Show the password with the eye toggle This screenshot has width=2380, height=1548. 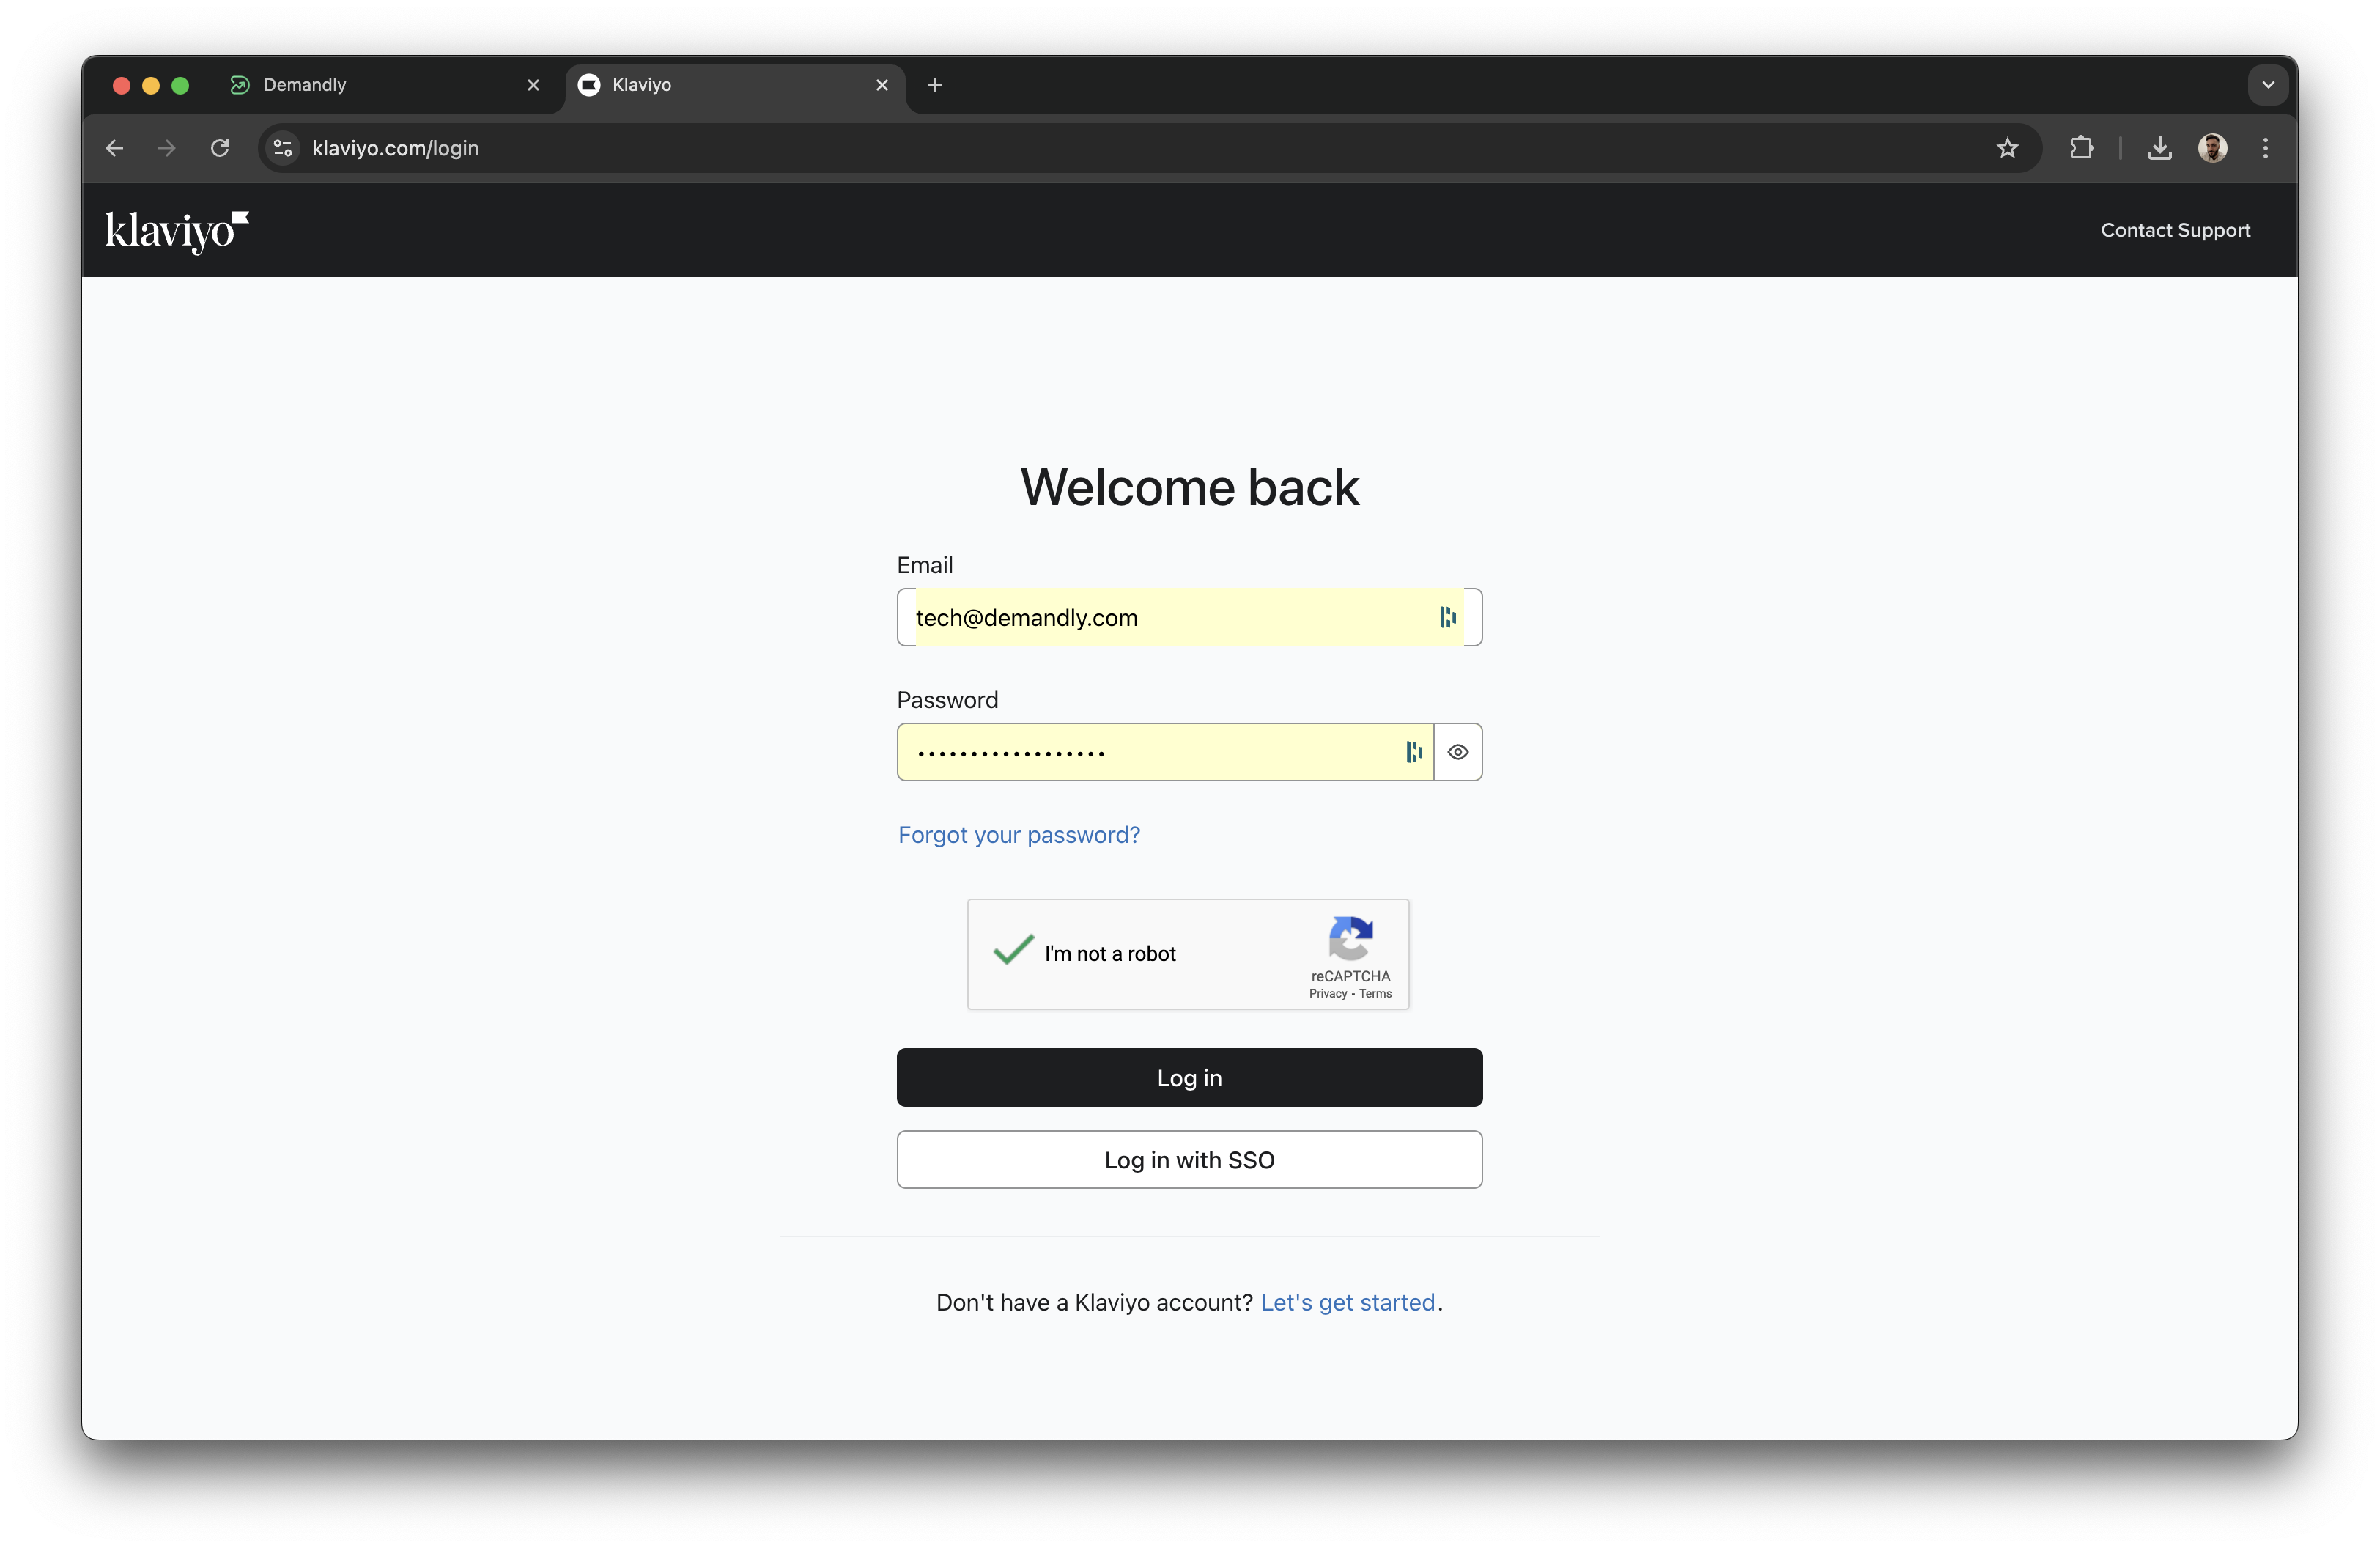(x=1457, y=752)
